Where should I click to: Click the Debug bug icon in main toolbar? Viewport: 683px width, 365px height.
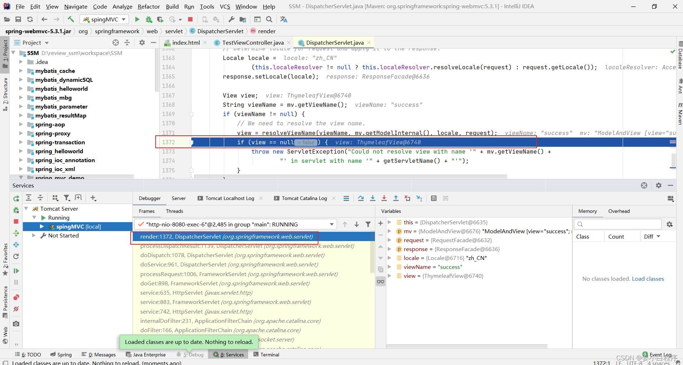(149, 19)
